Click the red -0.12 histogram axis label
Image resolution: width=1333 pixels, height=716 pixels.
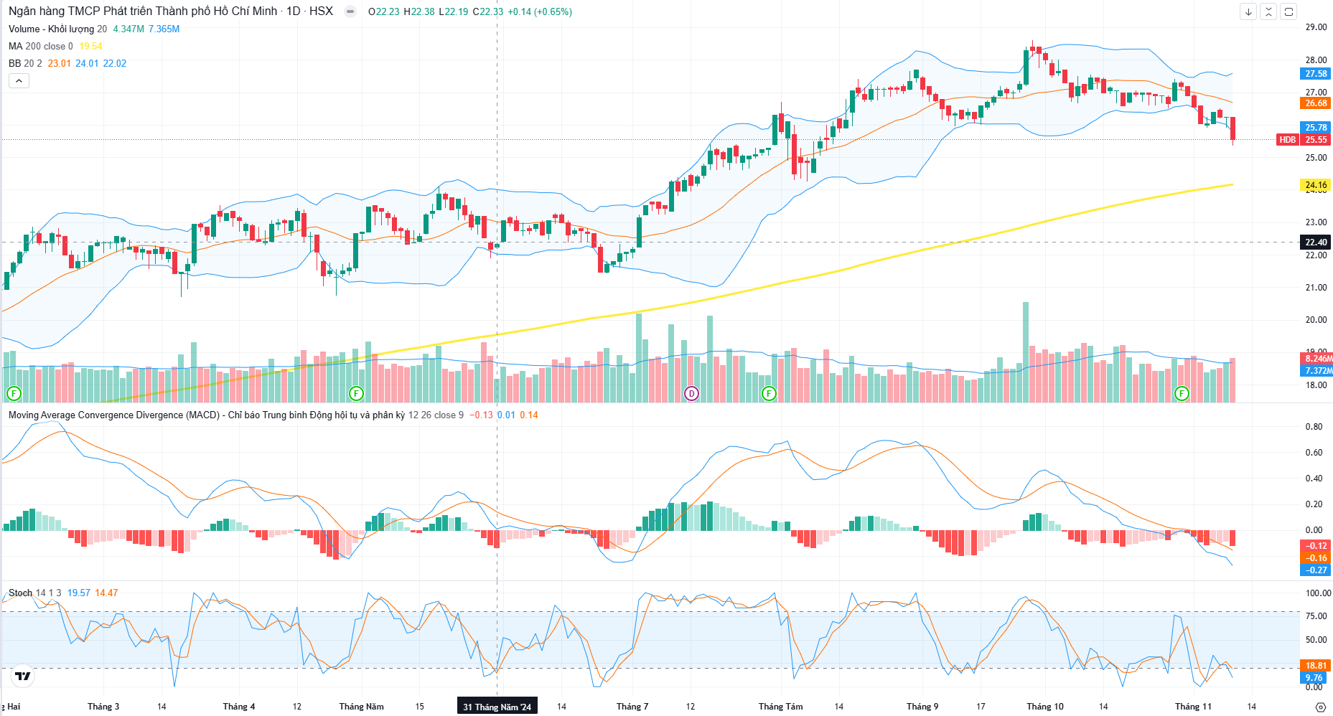point(1316,546)
